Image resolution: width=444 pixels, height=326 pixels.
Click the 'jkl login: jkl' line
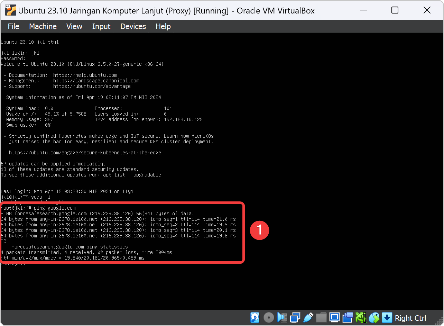tap(20, 53)
